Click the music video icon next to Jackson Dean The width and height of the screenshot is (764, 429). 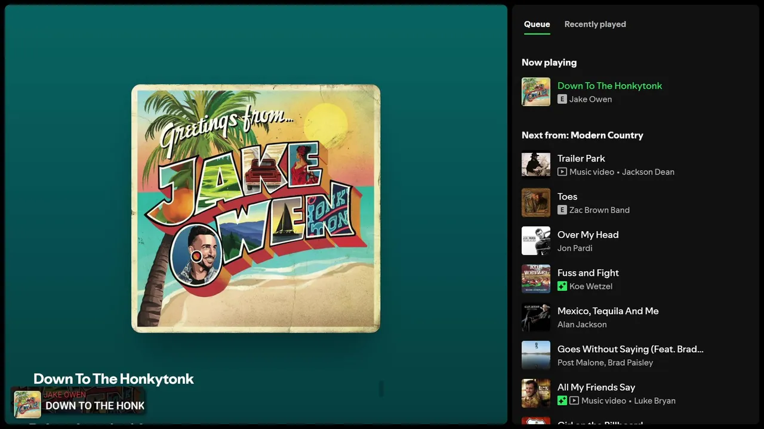coord(562,172)
